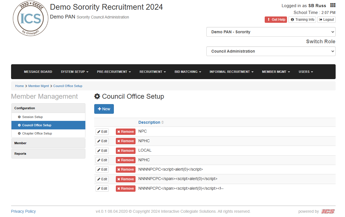
Task: Add a new council office with New
Action: click(x=104, y=109)
